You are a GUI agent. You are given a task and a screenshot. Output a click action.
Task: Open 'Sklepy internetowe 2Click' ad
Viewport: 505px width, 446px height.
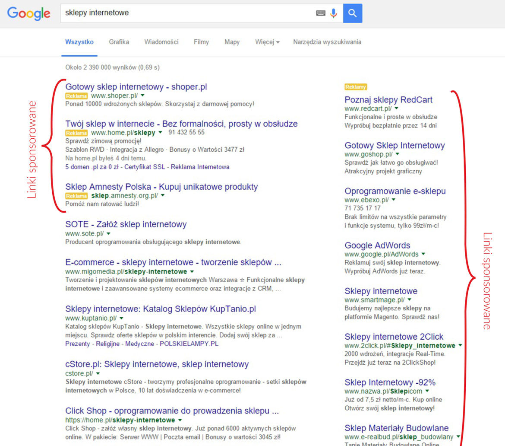pyautogui.click(x=394, y=337)
